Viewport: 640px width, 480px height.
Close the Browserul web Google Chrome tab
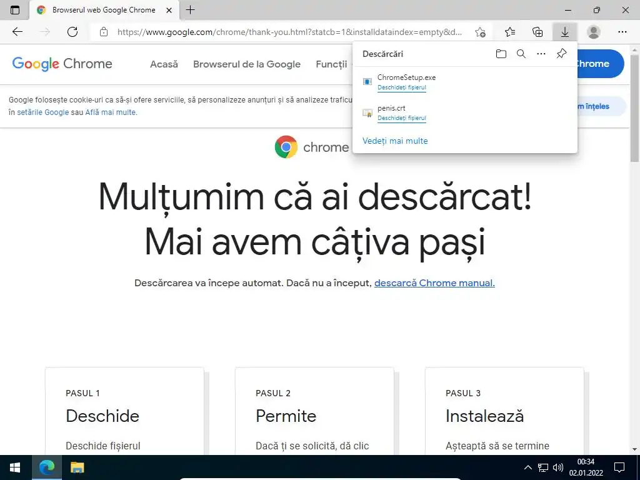(169, 10)
